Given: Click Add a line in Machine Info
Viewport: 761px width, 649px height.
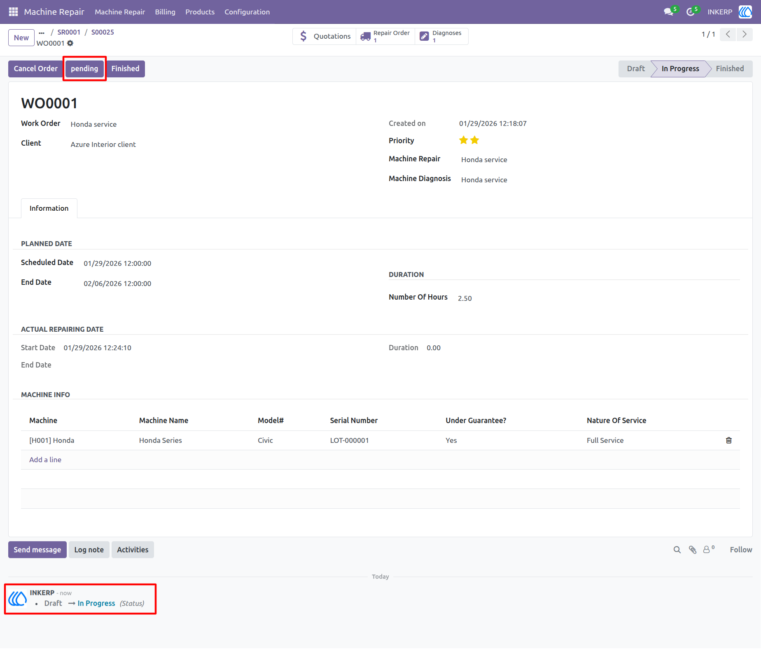Looking at the screenshot, I should (45, 460).
